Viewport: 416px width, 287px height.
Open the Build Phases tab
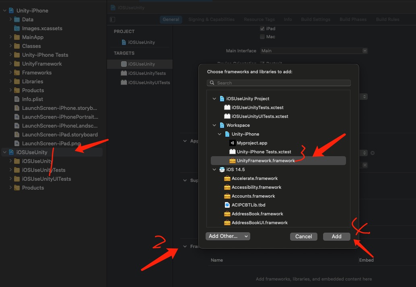(x=353, y=19)
